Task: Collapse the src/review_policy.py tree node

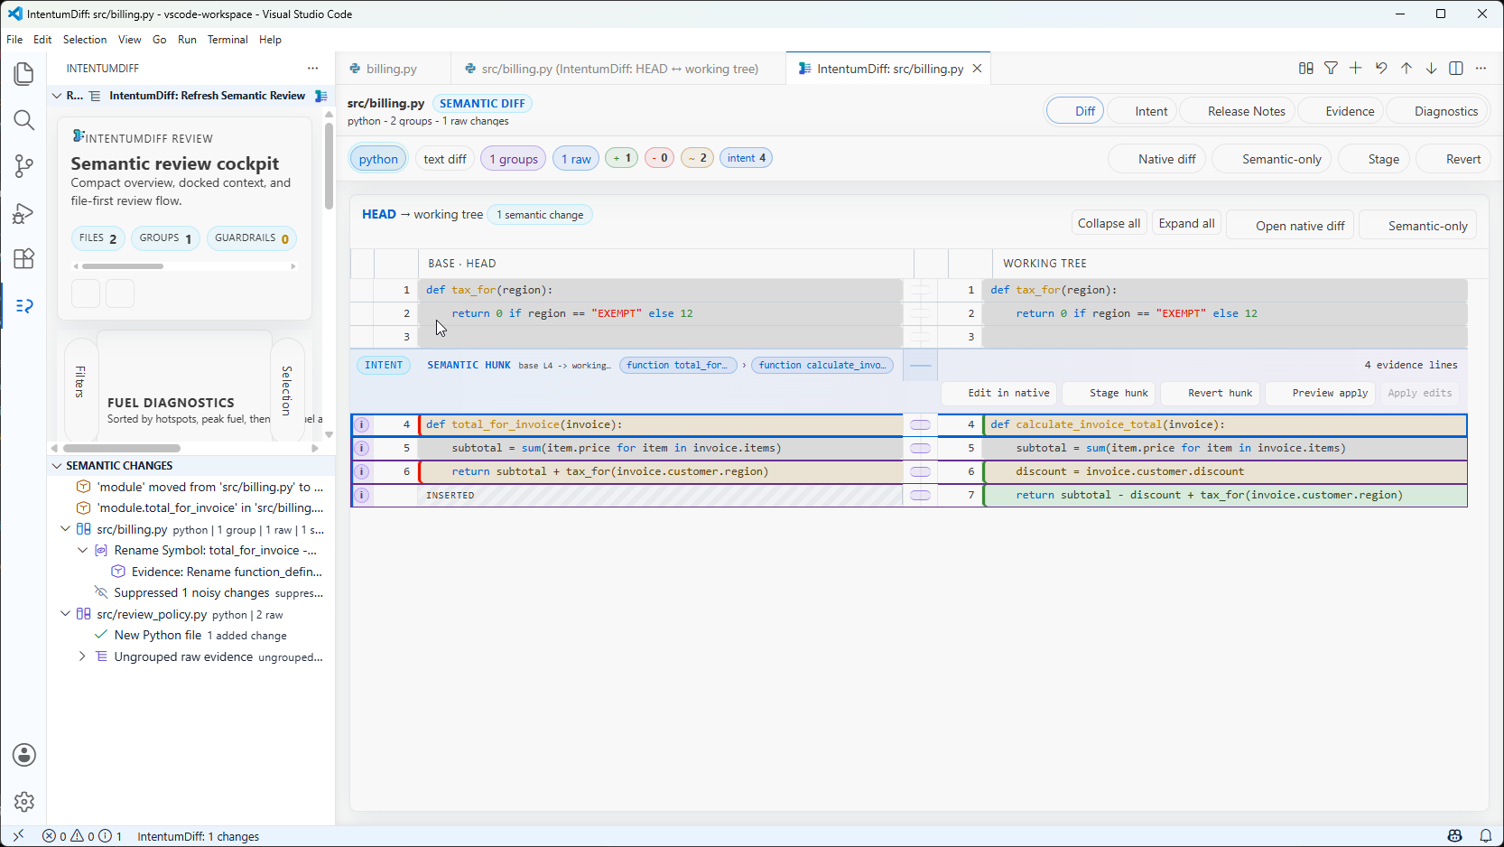Action: point(65,614)
